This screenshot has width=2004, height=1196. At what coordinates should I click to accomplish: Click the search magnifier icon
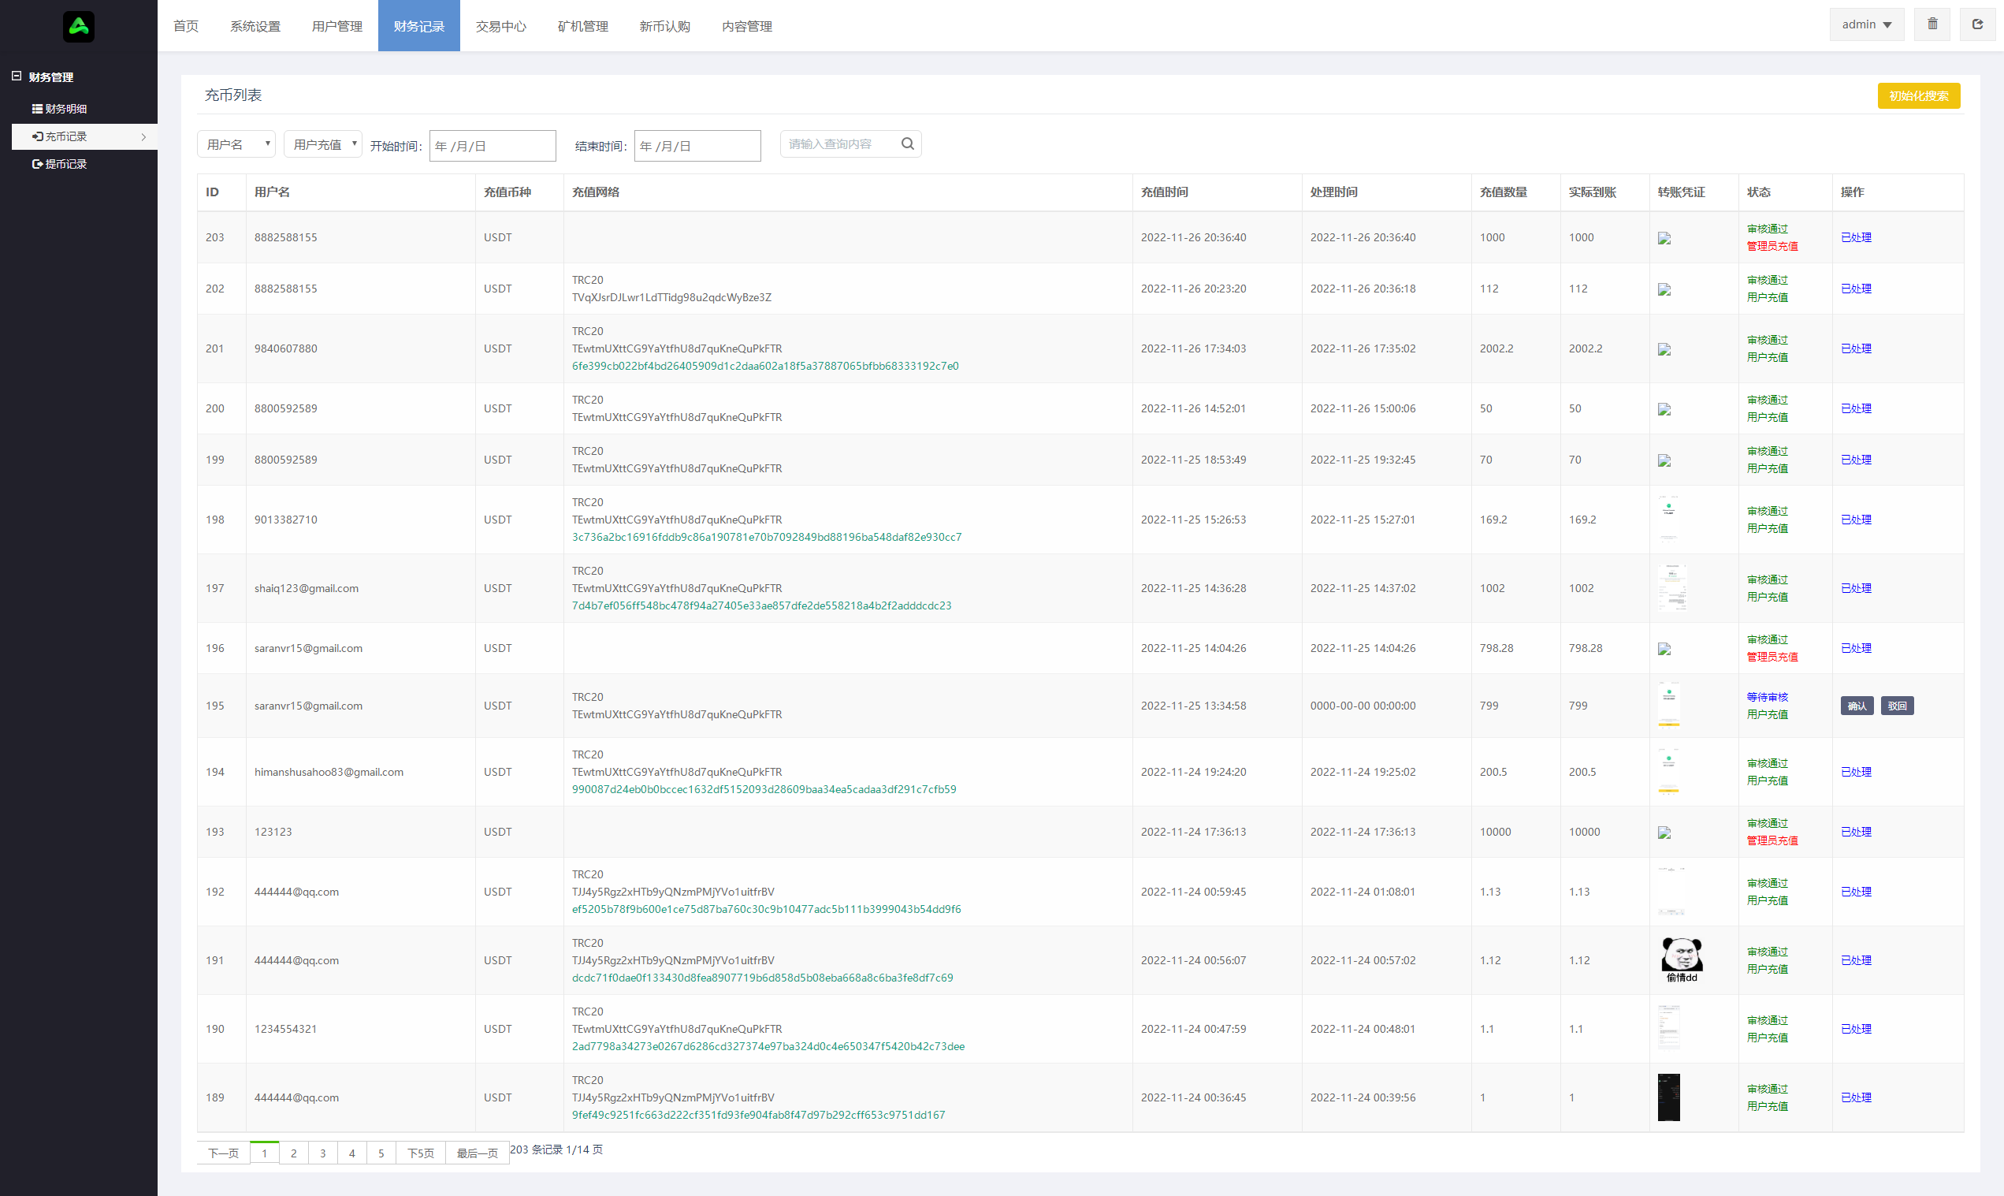(907, 144)
